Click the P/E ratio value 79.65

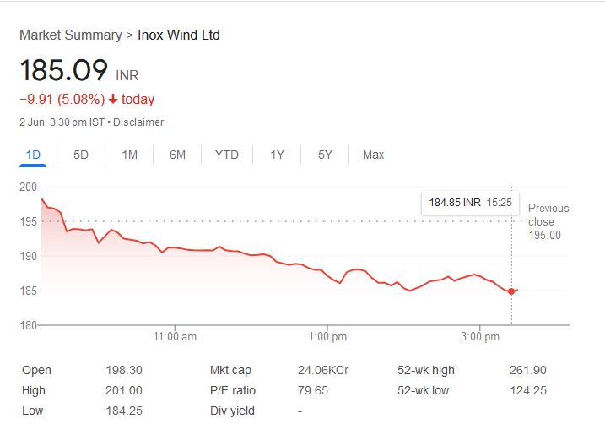coord(314,390)
